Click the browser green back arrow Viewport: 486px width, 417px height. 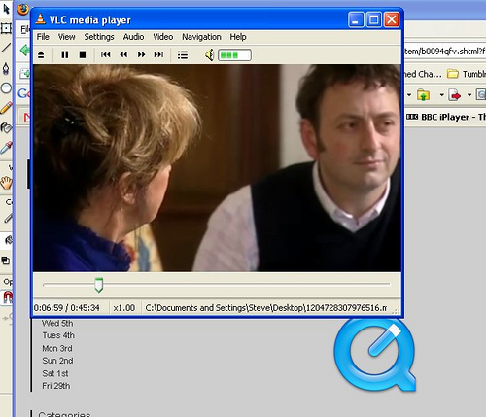click(x=24, y=51)
